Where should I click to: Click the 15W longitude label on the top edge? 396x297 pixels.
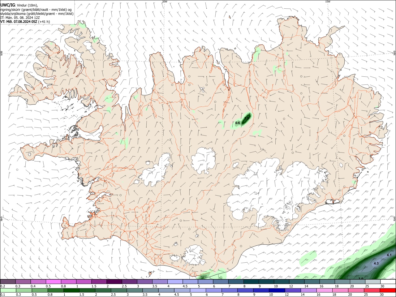coord(328,2)
